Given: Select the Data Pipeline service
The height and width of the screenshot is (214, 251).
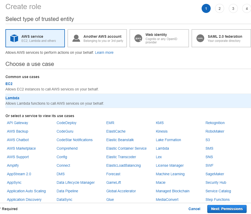Looking at the screenshot, I should [x=67, y=191].
